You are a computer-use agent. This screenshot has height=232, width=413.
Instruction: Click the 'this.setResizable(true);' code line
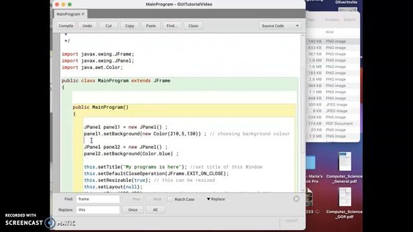click(117, 180)
